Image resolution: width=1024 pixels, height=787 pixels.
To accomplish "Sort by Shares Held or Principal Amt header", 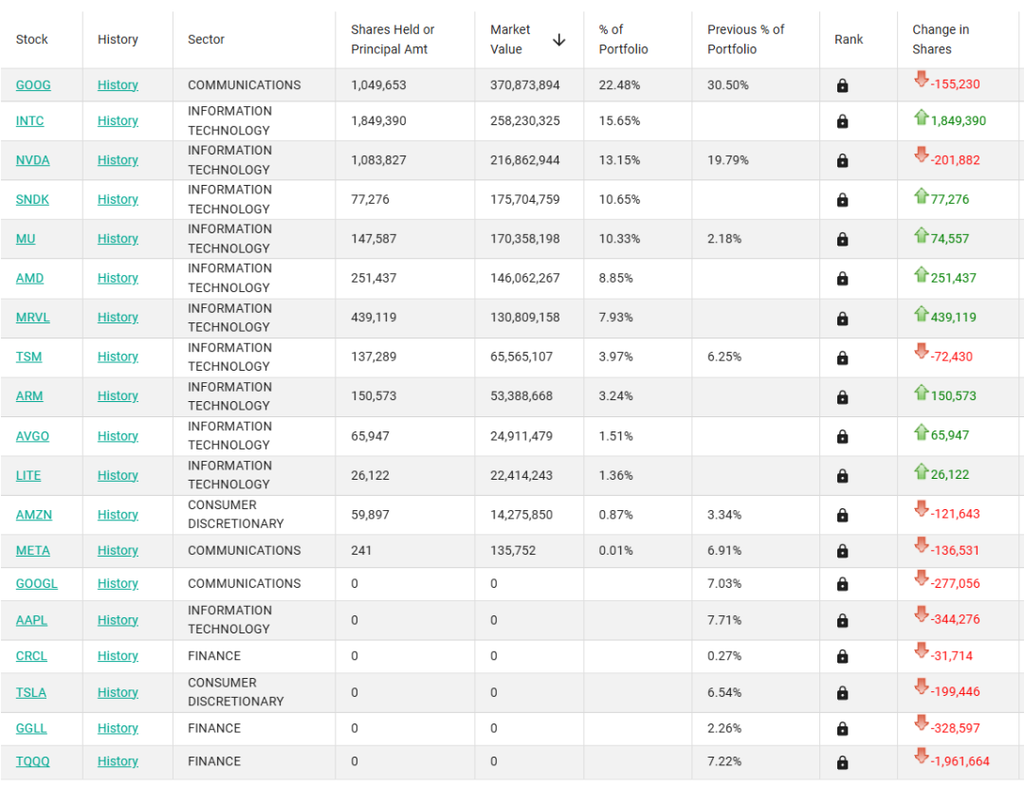I will click(x=392, y=39).
